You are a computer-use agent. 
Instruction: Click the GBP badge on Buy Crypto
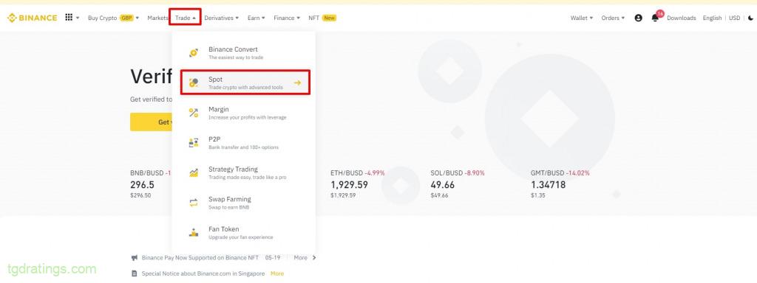126,18
